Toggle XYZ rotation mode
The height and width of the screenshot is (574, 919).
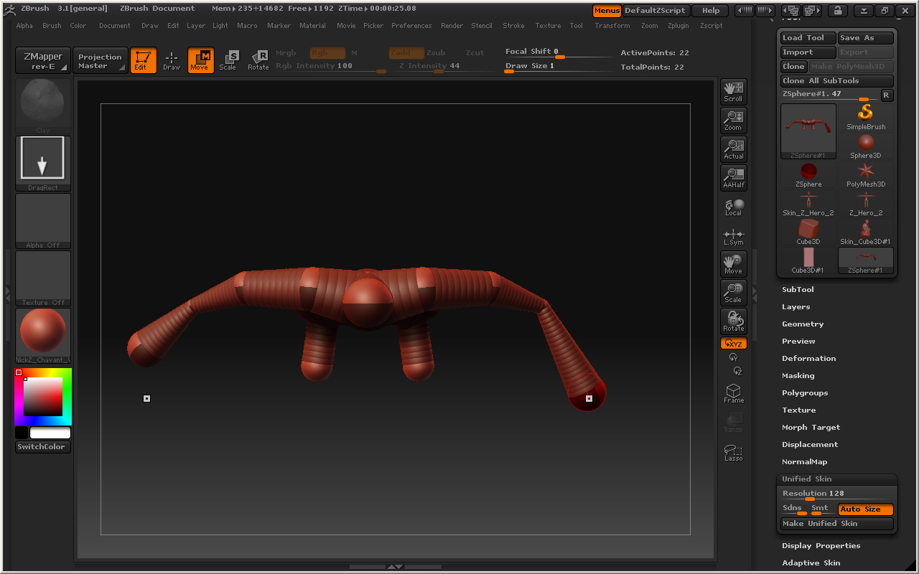pyautogui.click(x=733, y=344)
